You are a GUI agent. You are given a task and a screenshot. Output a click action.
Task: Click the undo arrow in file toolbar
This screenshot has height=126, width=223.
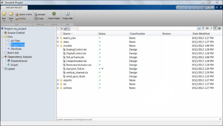(x=61, y=28)
